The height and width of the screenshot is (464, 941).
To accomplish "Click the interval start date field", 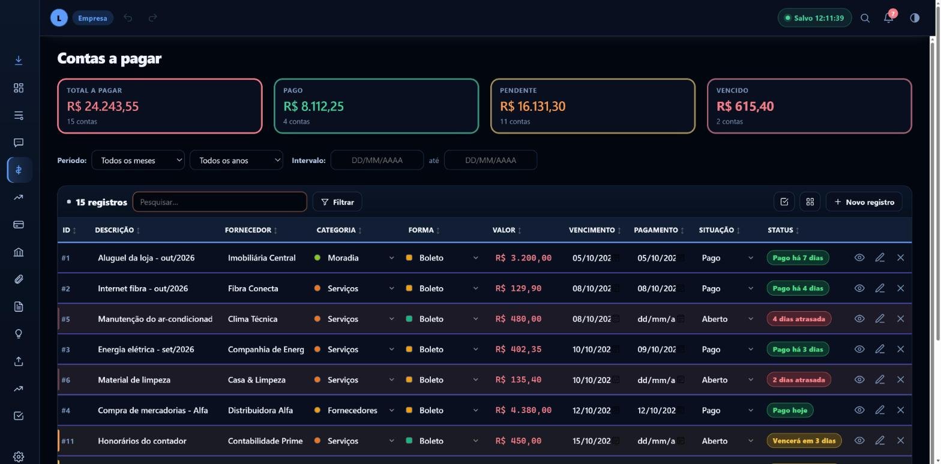I will click(377, 160).
